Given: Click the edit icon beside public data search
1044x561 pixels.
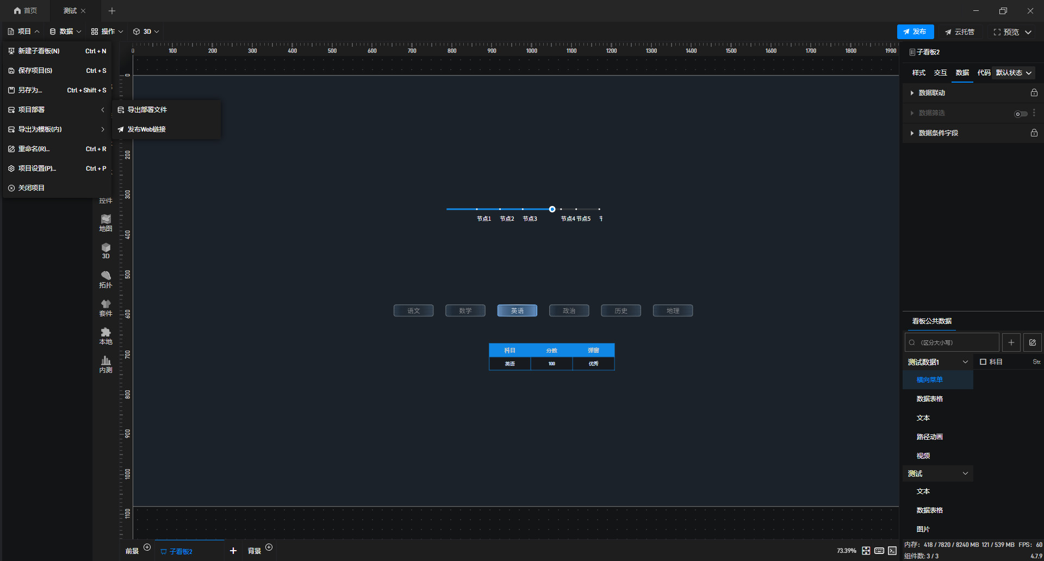Looking at the screenshot, I should pos(1032,342).
